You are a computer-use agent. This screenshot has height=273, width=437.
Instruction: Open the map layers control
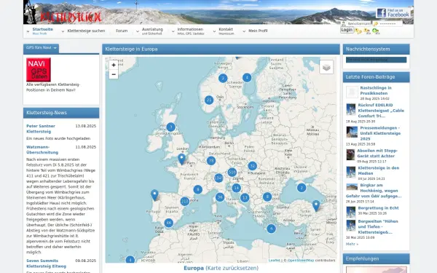[x=326, y=67]
